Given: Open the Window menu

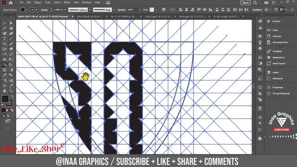Looking at the screenshot, I should (x=87, y=2).
